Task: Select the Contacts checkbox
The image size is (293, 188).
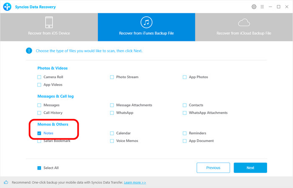Action: 185,105
